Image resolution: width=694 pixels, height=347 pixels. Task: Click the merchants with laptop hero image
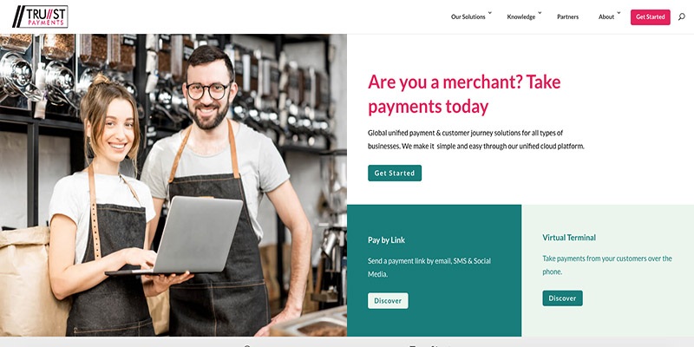pos(173,185)
